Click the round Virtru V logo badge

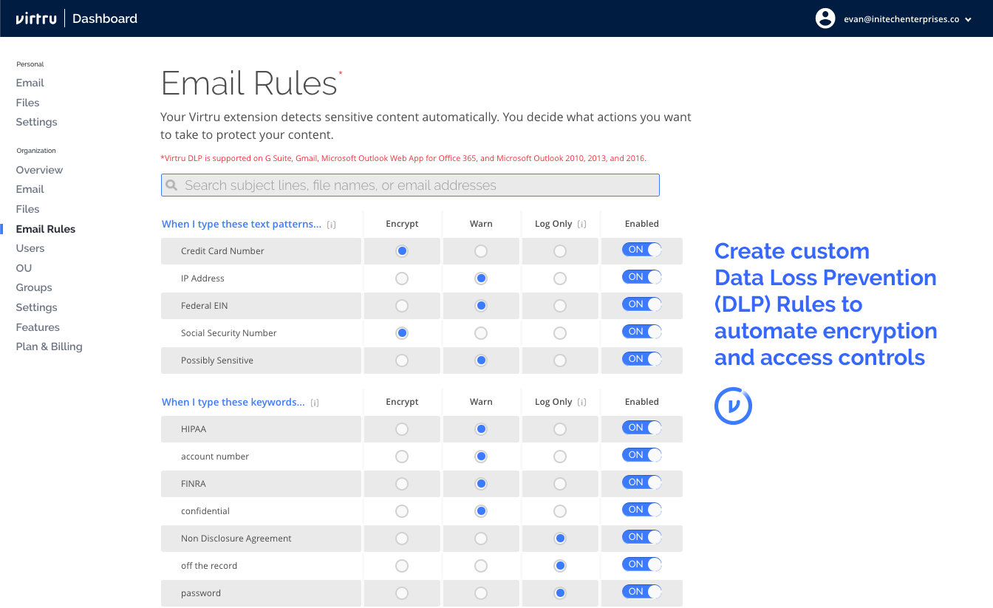click(x=733, y=406)
